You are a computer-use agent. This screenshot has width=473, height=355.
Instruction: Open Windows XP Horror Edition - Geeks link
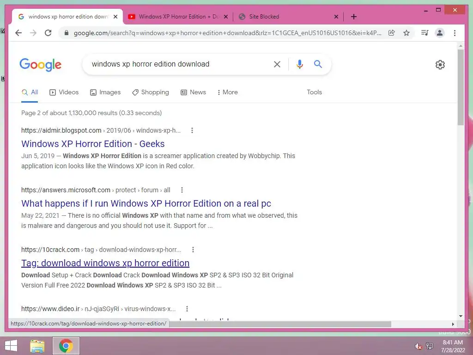click(x=93, y=144)
